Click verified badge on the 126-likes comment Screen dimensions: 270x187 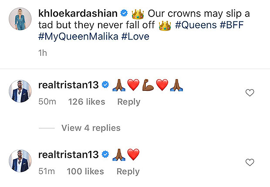tap(105, 85)
